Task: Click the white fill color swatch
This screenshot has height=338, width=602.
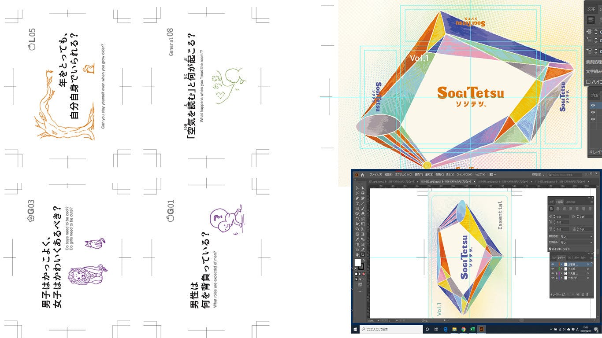Action: coord(358,263)
